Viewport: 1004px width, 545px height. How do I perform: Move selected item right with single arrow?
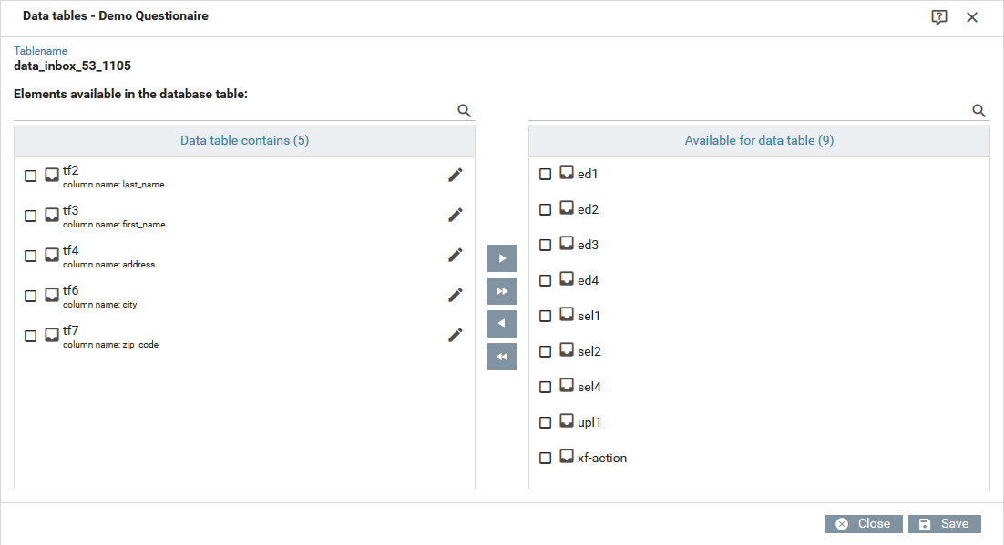point(502,258)
